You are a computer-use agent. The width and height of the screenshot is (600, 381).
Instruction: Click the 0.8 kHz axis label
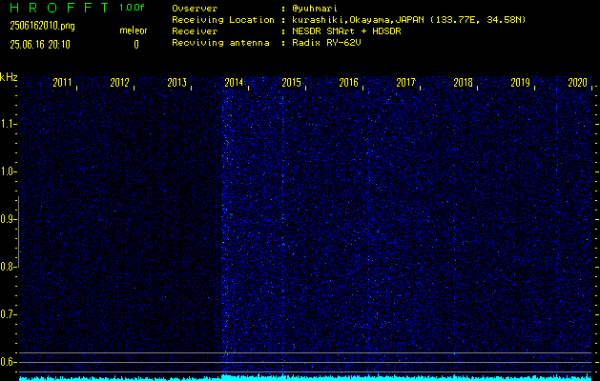click(7, 267)
